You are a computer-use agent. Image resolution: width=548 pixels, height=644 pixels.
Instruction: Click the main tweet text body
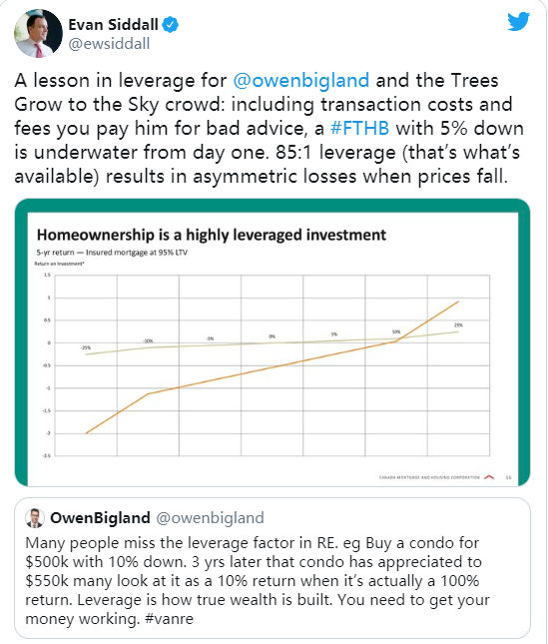click(x=269, y=128)
